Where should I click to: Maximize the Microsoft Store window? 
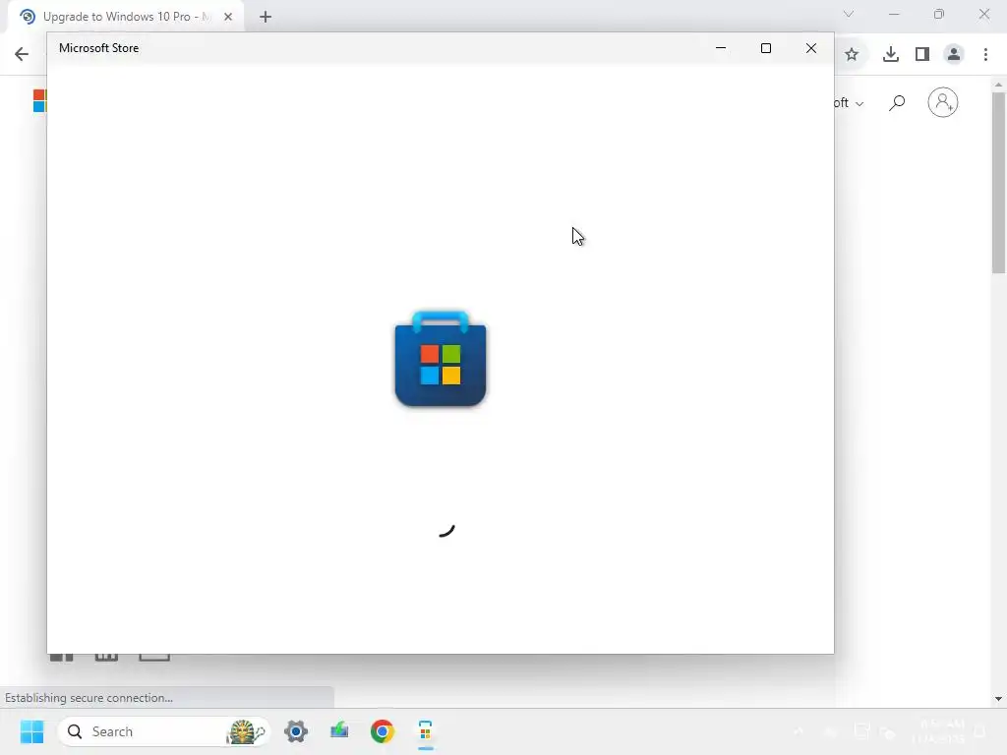[x=765, y=48]
